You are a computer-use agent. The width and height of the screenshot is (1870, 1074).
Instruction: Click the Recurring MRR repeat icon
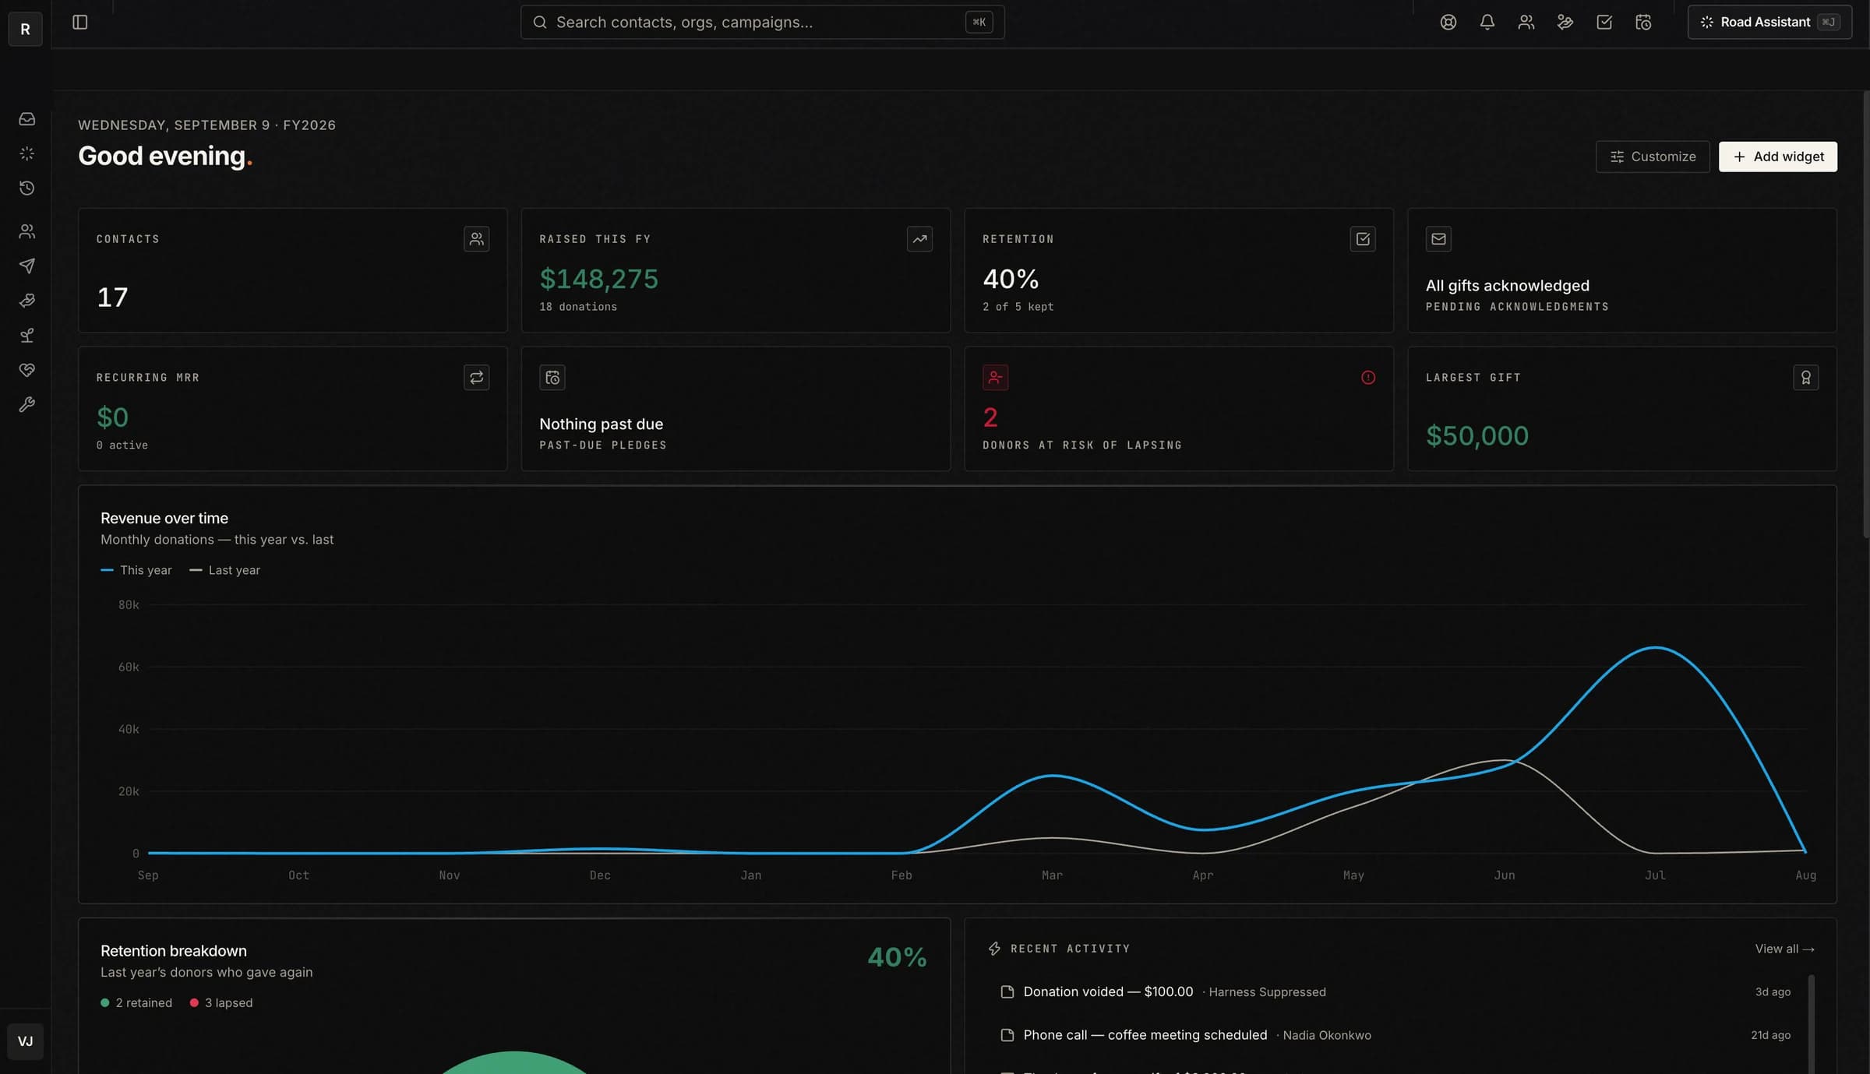(x=476, y=378)
